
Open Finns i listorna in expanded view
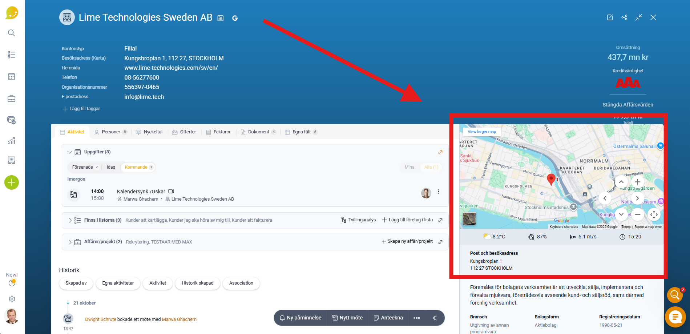tap(440, 220)
